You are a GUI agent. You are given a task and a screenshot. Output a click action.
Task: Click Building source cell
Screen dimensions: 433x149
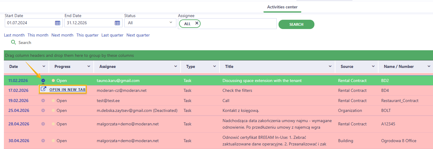pos(346,141)
